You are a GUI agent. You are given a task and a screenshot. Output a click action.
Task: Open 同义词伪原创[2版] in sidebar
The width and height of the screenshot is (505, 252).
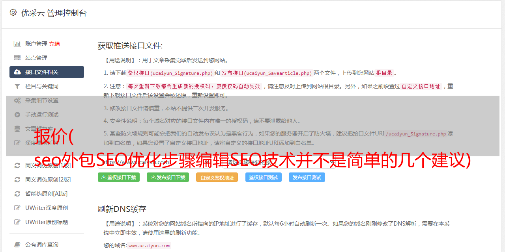(x=48, y=180)
